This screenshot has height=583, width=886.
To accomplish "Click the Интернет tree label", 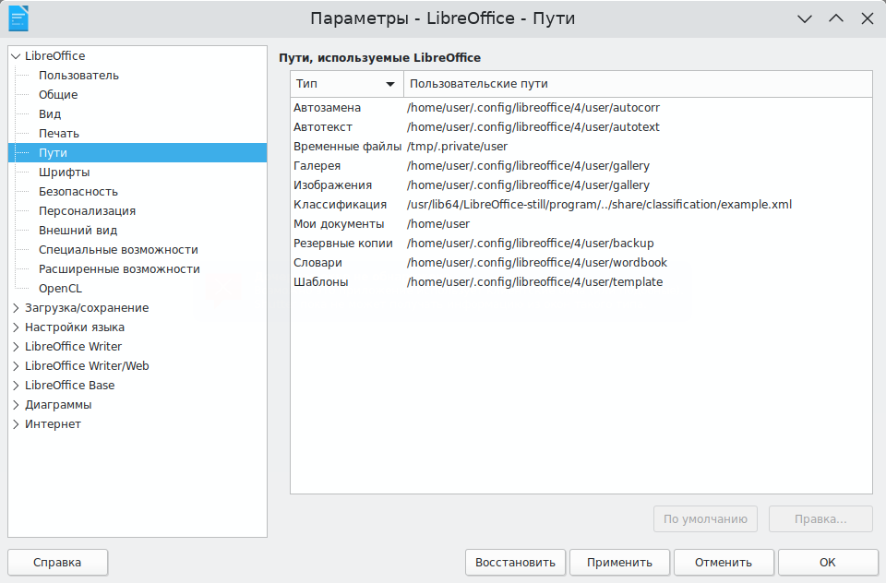I will tap(54, 423).
